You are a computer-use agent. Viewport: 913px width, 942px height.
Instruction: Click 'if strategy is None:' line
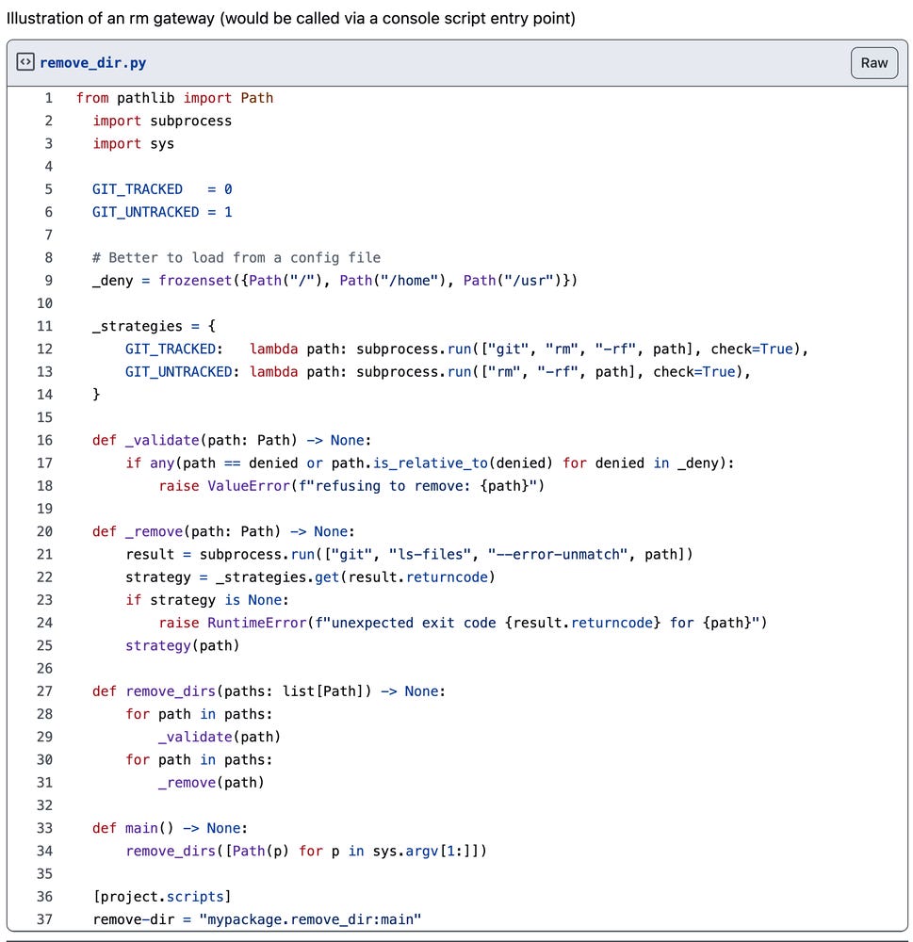point(207,600)
